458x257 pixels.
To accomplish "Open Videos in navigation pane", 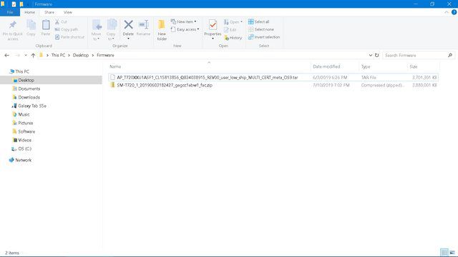I will (x=22, y=140).
